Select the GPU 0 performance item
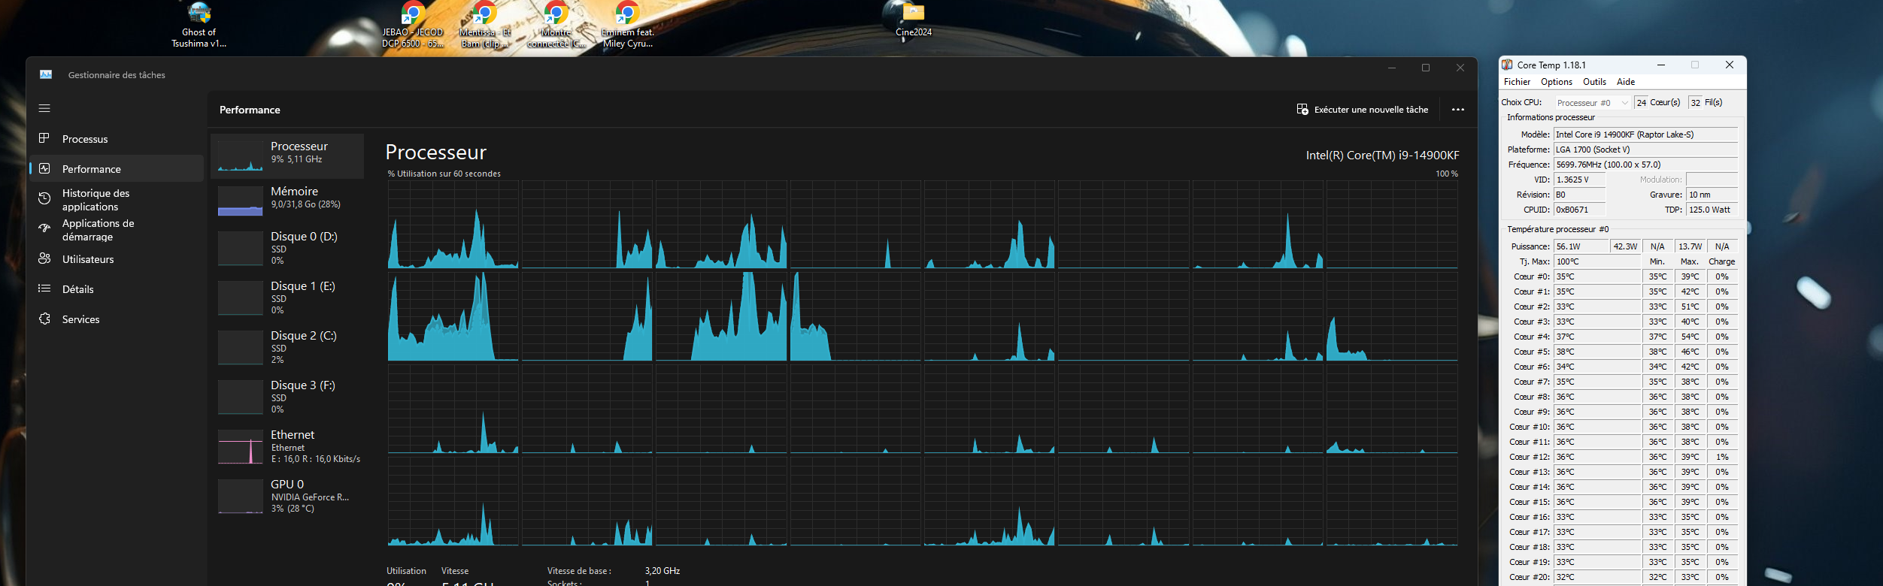This screenshot has width=1883, height=586. (287, 496)
